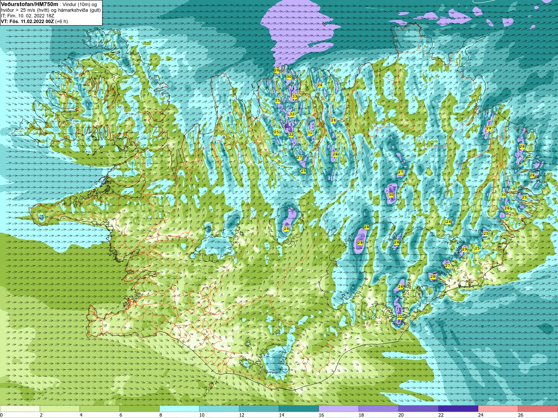Click the 2–4 light yellow-green legend swatch
Image resolution: width=558 pixels, height=418 pixels.
pos(60,409)
